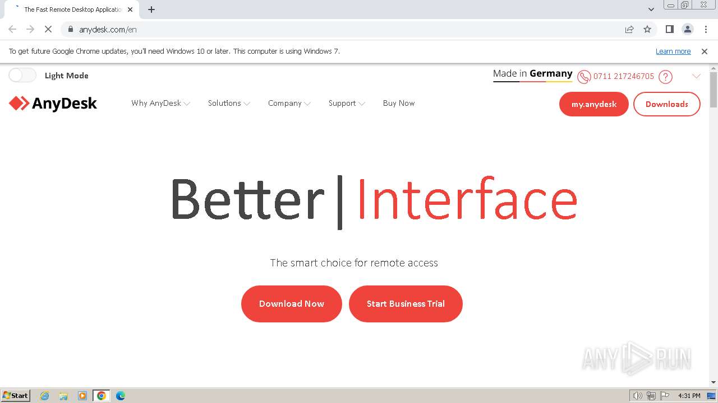Click the 4:31 PM taskbar clock
718x403 pixels.
coord(689,396)
